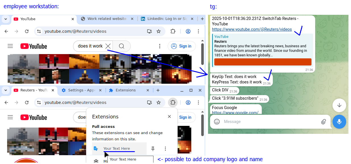This screenshot has height=164, width=351.
Task: Click the Telegram microphone voice button
Action: pos(339,122)
